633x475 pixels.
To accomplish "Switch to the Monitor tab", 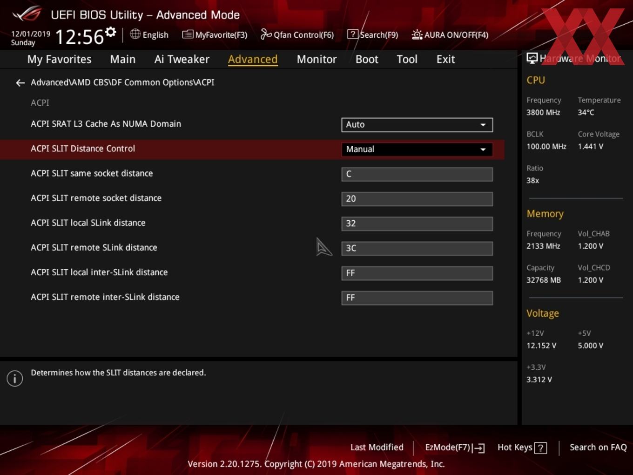I will coord(316,59).
